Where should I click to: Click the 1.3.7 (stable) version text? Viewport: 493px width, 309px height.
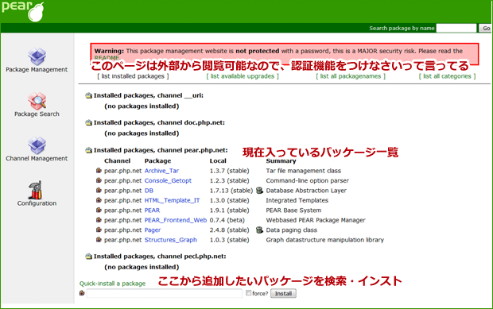(230, 171)
